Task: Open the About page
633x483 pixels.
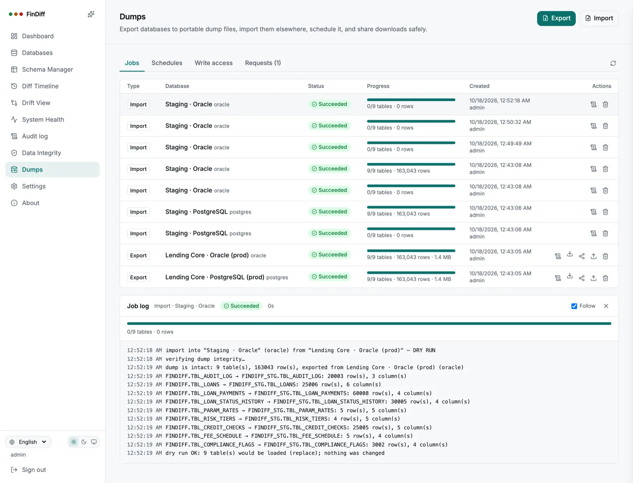Action: [x=53, y=203]
